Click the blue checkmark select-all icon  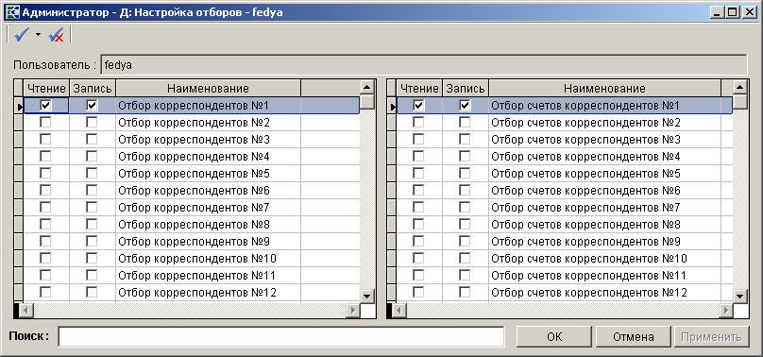tap(23, 35)
